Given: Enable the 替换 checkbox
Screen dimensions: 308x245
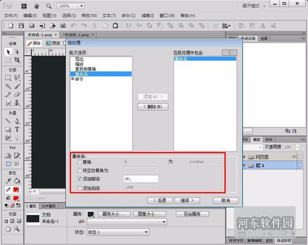Looking at the screenshot, I should (79, 162).
